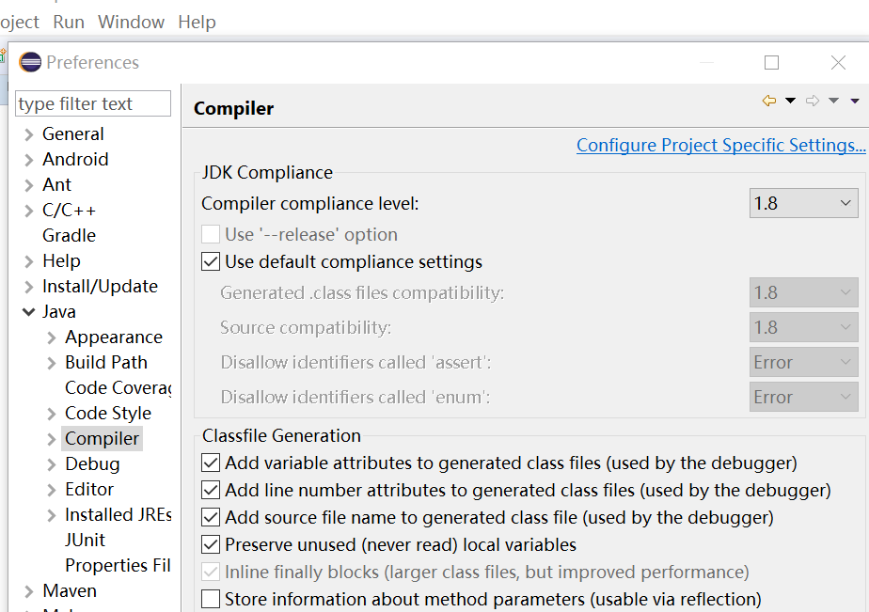Click the Eclipse Preferences window icon

click(30, 62)
